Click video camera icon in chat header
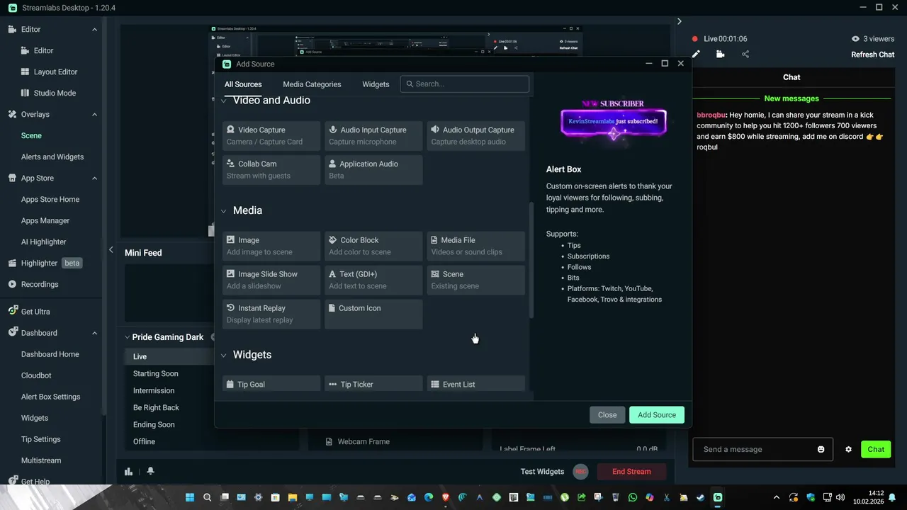This screenshot has width=907, height=510. (x=721, y=54)
